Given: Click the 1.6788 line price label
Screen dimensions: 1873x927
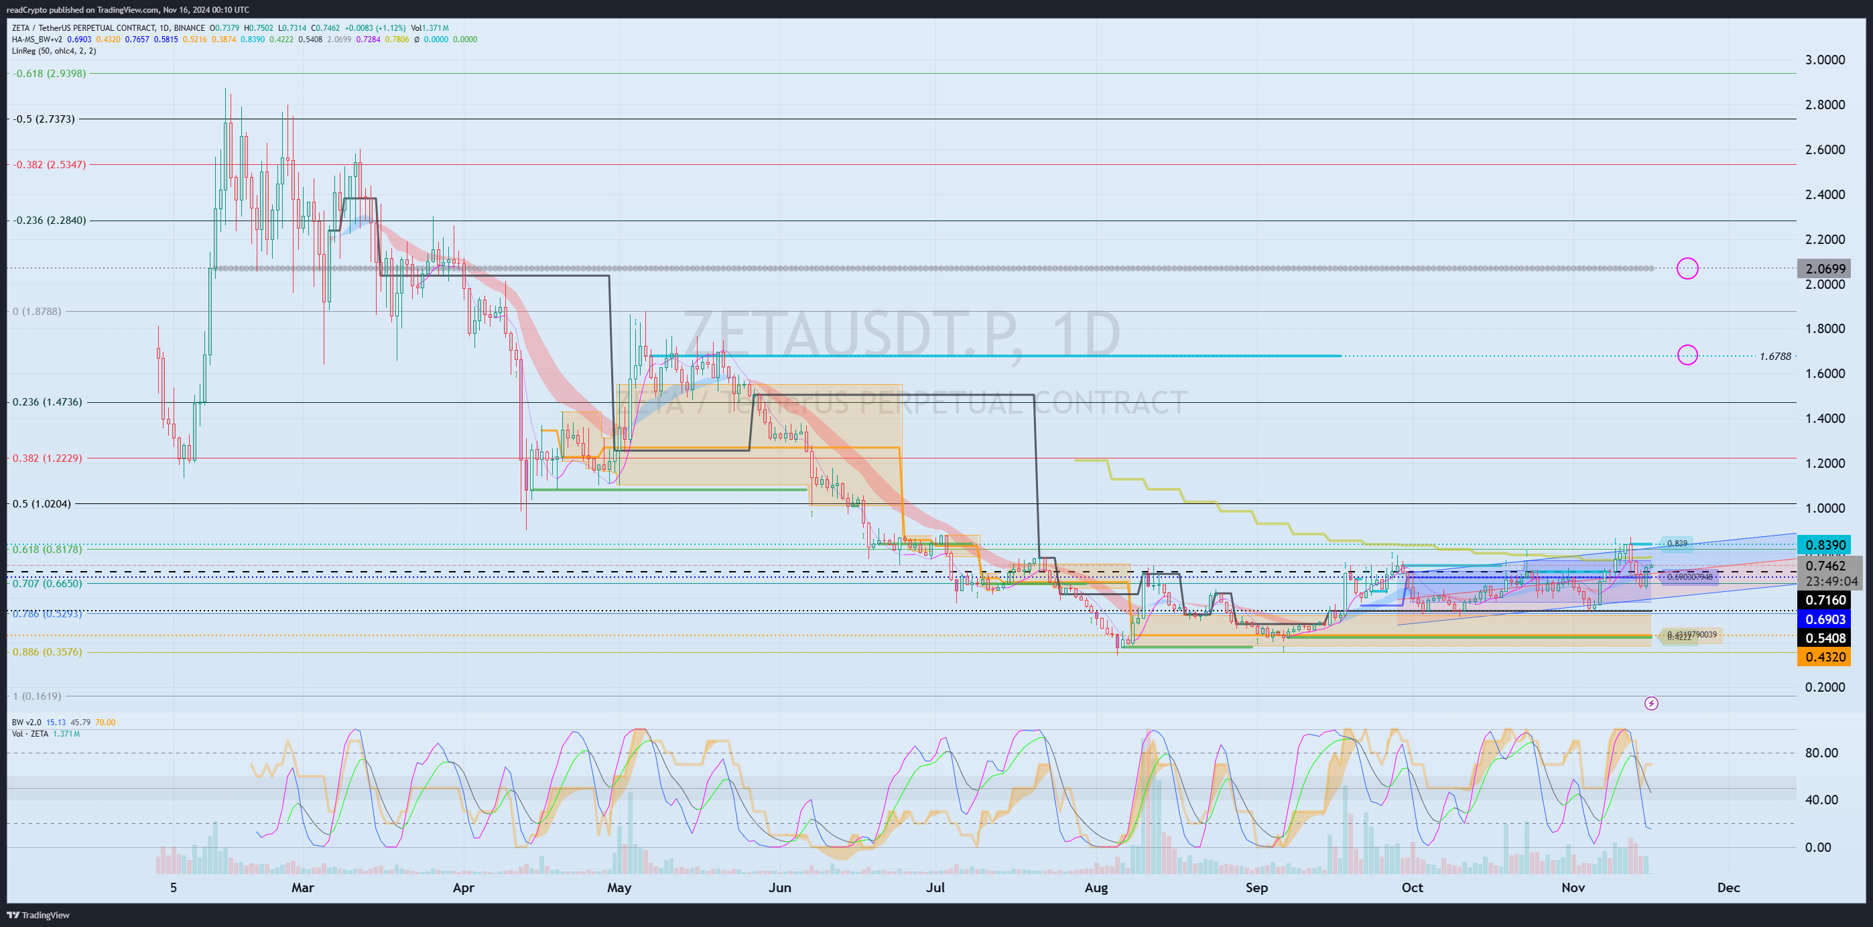Looking at the screenshot, I should pyautogui.click(x=1775, y=357).
